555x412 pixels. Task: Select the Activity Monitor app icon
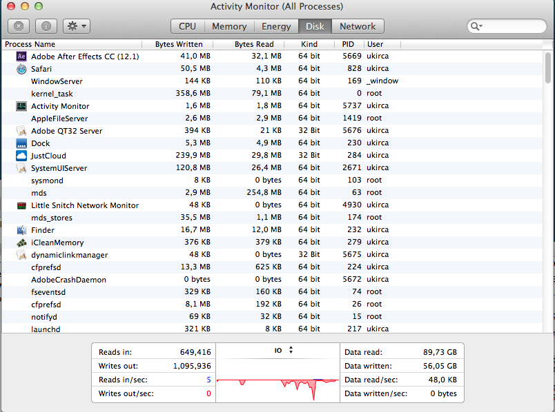tap(21, 106)
